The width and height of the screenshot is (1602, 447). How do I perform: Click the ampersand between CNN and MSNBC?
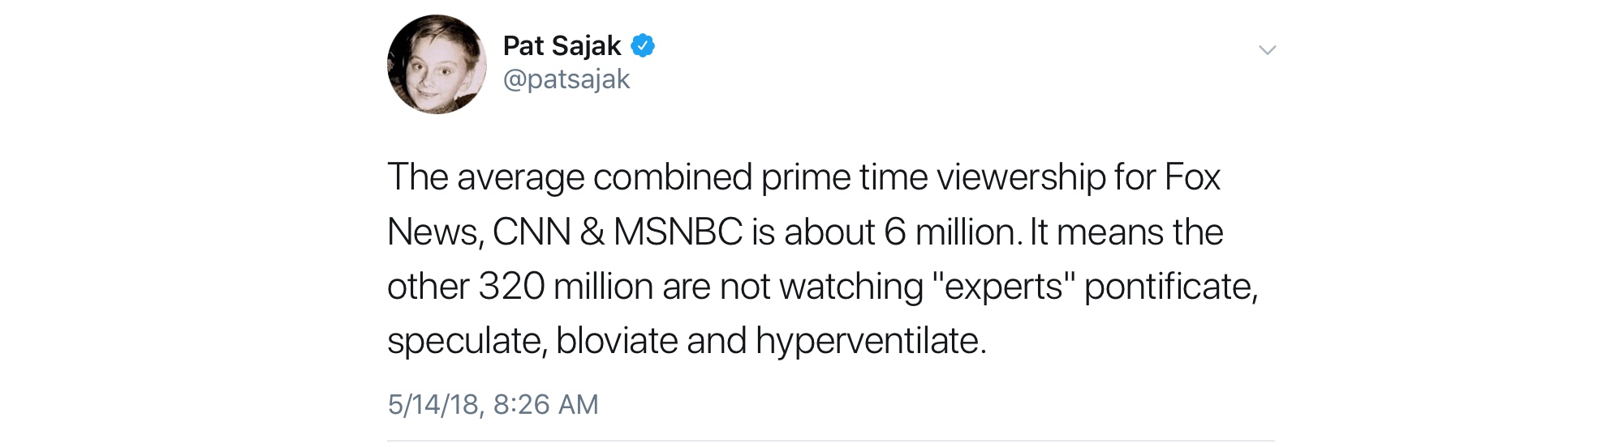pyautogui.click(x=592, y=232)
